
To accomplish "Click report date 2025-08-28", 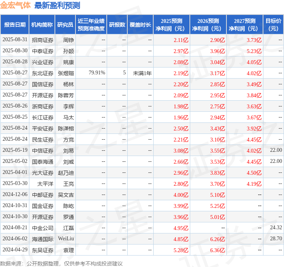I will (x=15, y=62).
